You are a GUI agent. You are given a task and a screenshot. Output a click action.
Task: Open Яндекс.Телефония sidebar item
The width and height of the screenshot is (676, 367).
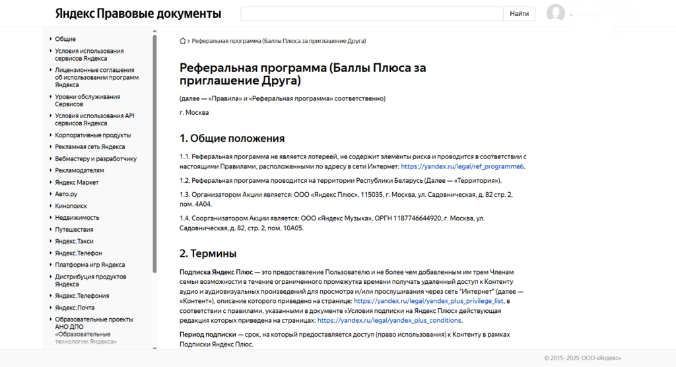[x=82, y=296]
